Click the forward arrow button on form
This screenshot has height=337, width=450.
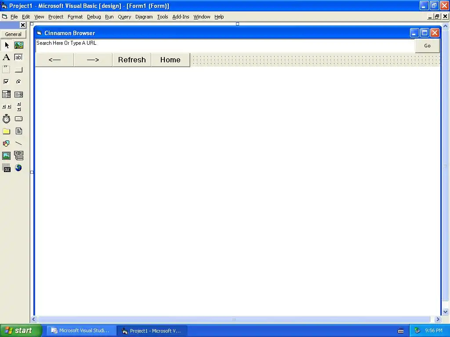point(93,60)
